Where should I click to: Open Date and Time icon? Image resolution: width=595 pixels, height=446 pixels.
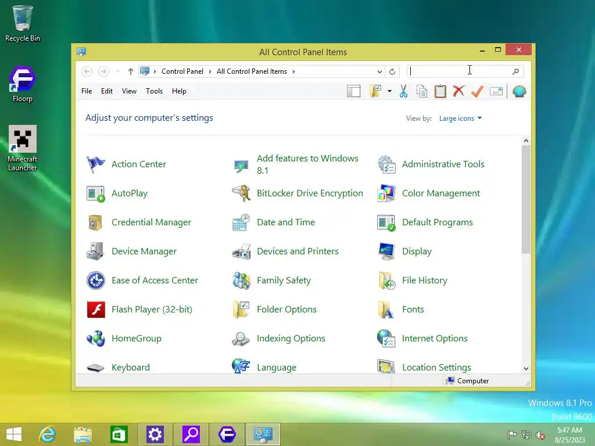coord(241,222)
